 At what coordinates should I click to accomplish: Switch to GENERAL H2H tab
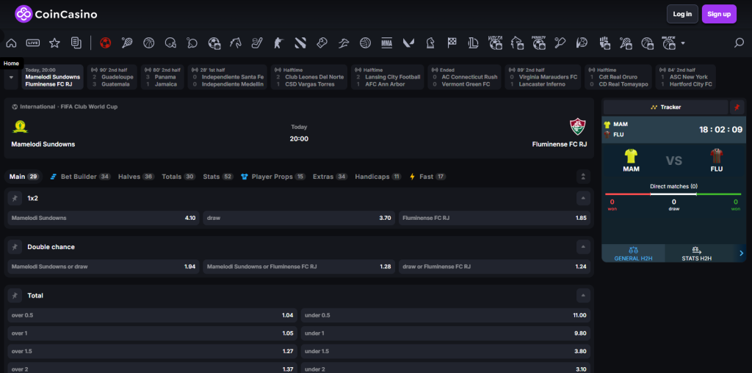click(633, 254)
